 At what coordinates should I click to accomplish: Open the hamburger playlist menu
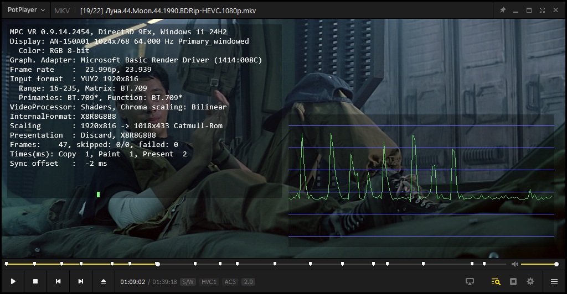554,281
